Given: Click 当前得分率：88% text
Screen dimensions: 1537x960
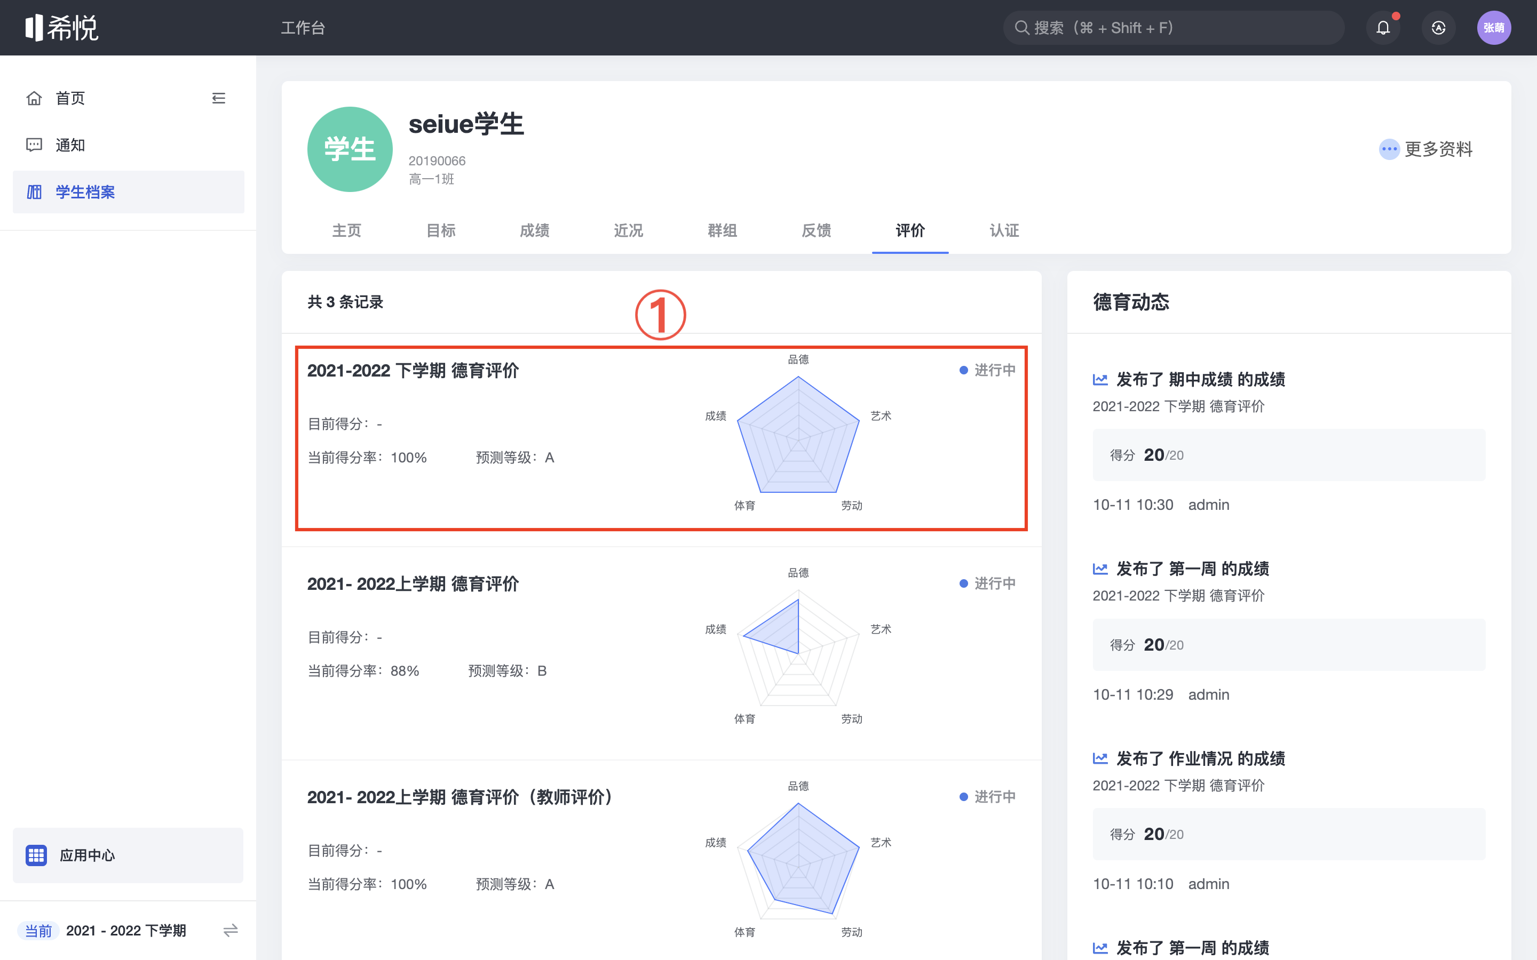Looking at the screenshot, I should pos(363,670).
